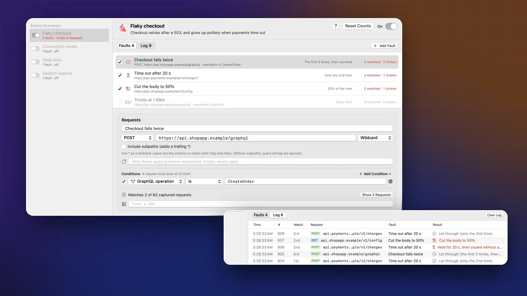Click the red hourglass icon in Held for 20 s result
This screenshot has height=296, width=527.
pyautogui.click(x=434, y=247)
